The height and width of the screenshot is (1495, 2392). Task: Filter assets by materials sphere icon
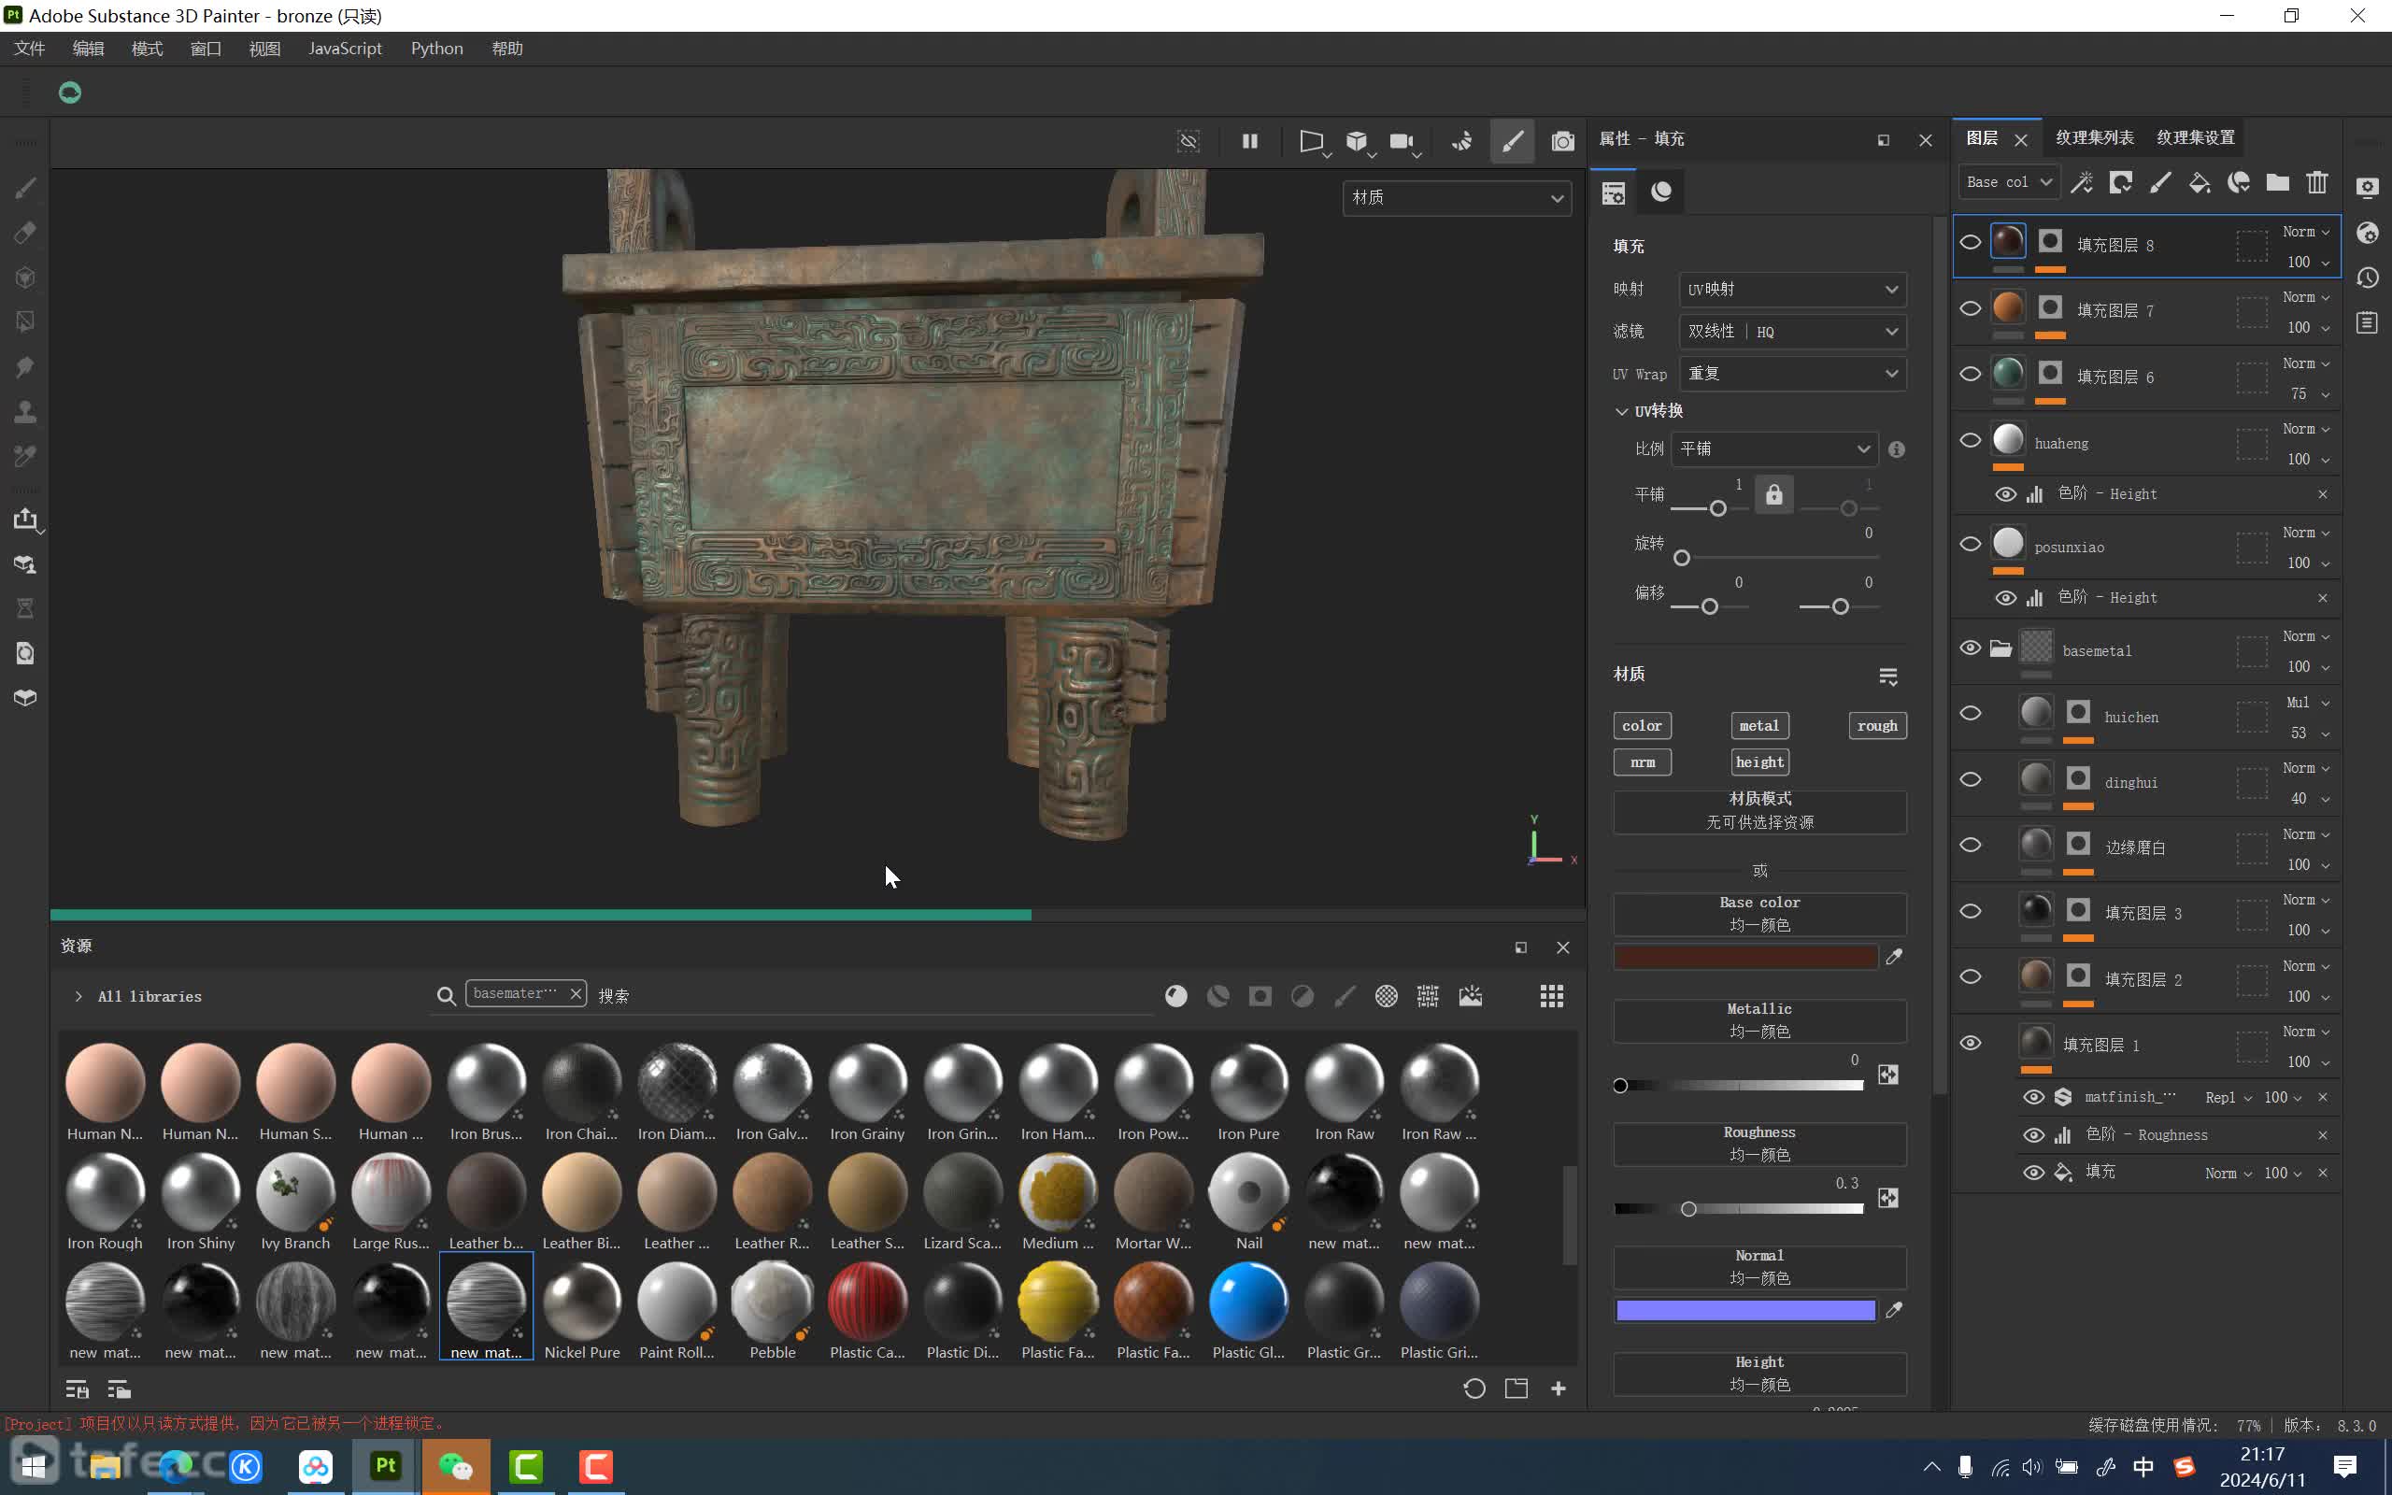tap(1175, 996)
